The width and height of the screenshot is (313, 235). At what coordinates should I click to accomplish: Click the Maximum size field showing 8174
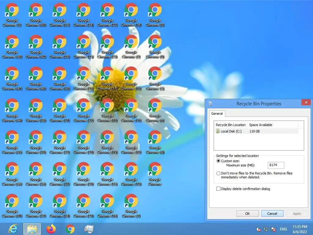[x=276, y=165]
